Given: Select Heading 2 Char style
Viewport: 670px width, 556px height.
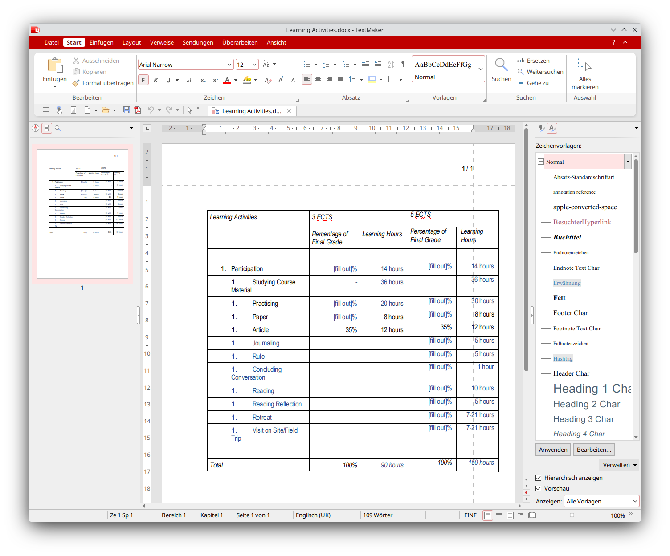Looking at the screenshot, I should pyautogui.click(x=586, y=404).
